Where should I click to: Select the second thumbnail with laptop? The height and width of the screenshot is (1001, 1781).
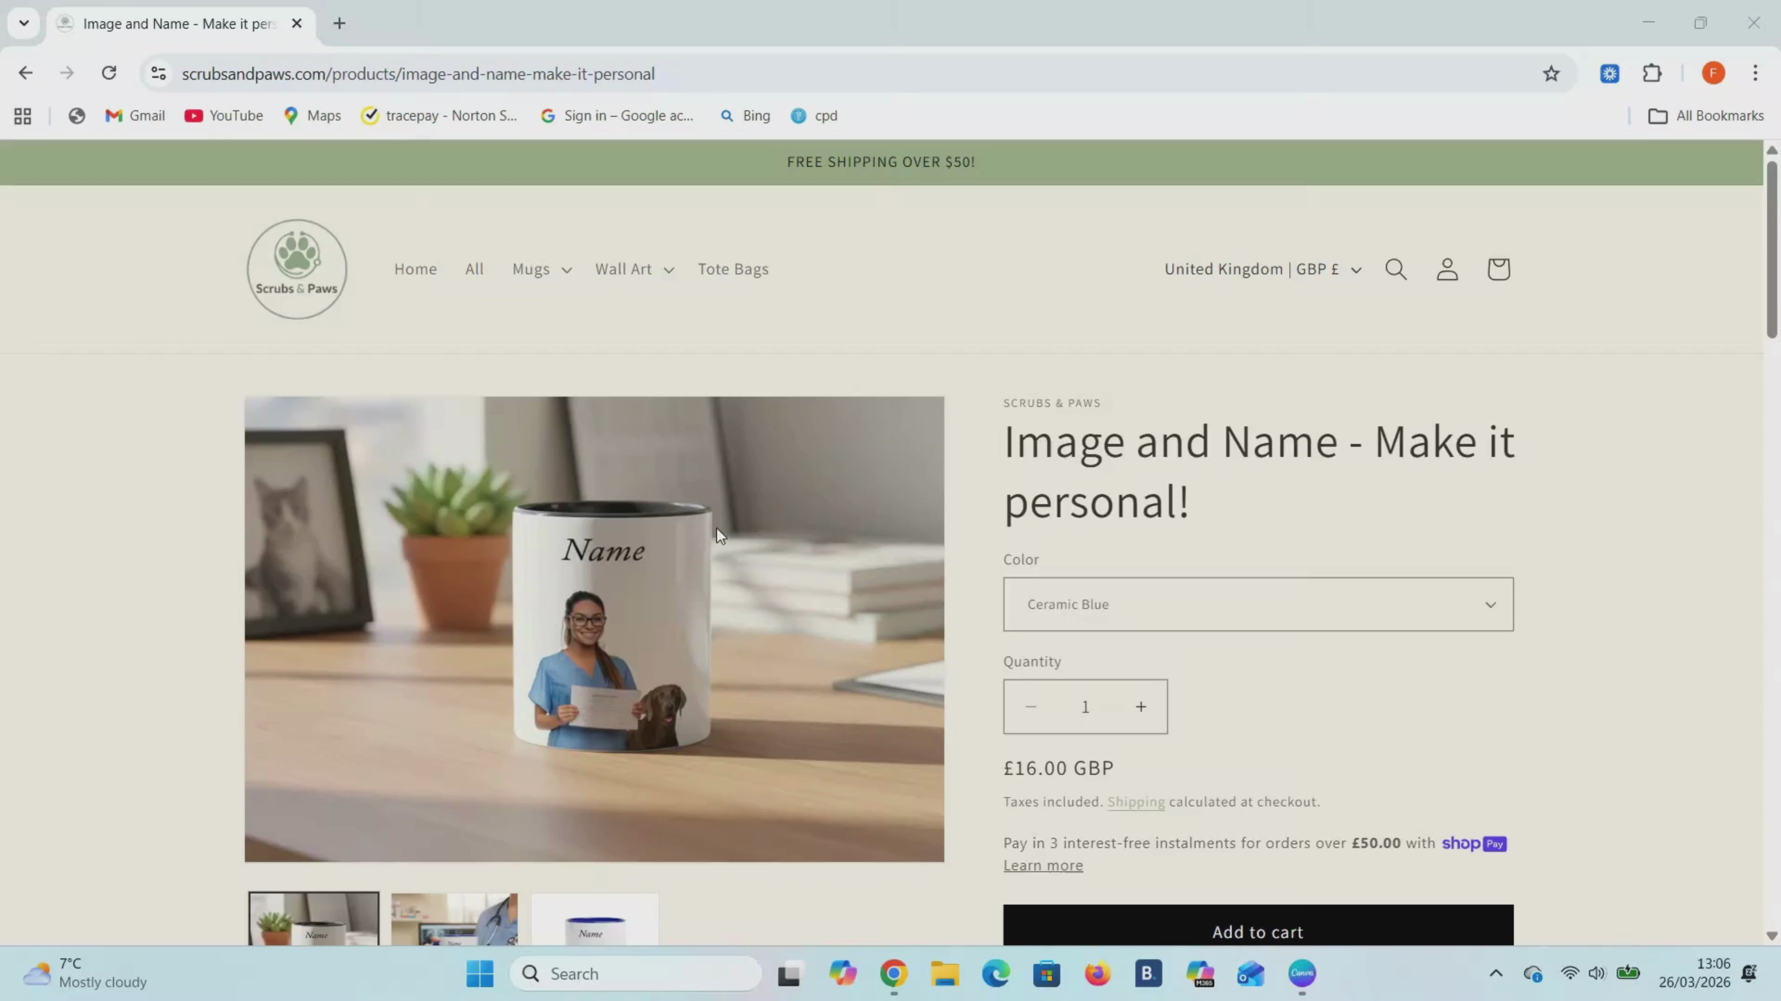pyautogui.click(x=454, y=919)
